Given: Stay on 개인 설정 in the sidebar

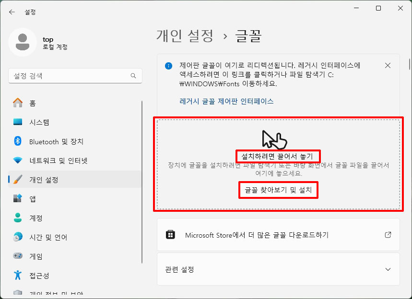Looking at the screenshot, I should [x=36, y=180].
